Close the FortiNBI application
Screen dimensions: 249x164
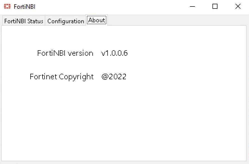click(x=237, y=6)
